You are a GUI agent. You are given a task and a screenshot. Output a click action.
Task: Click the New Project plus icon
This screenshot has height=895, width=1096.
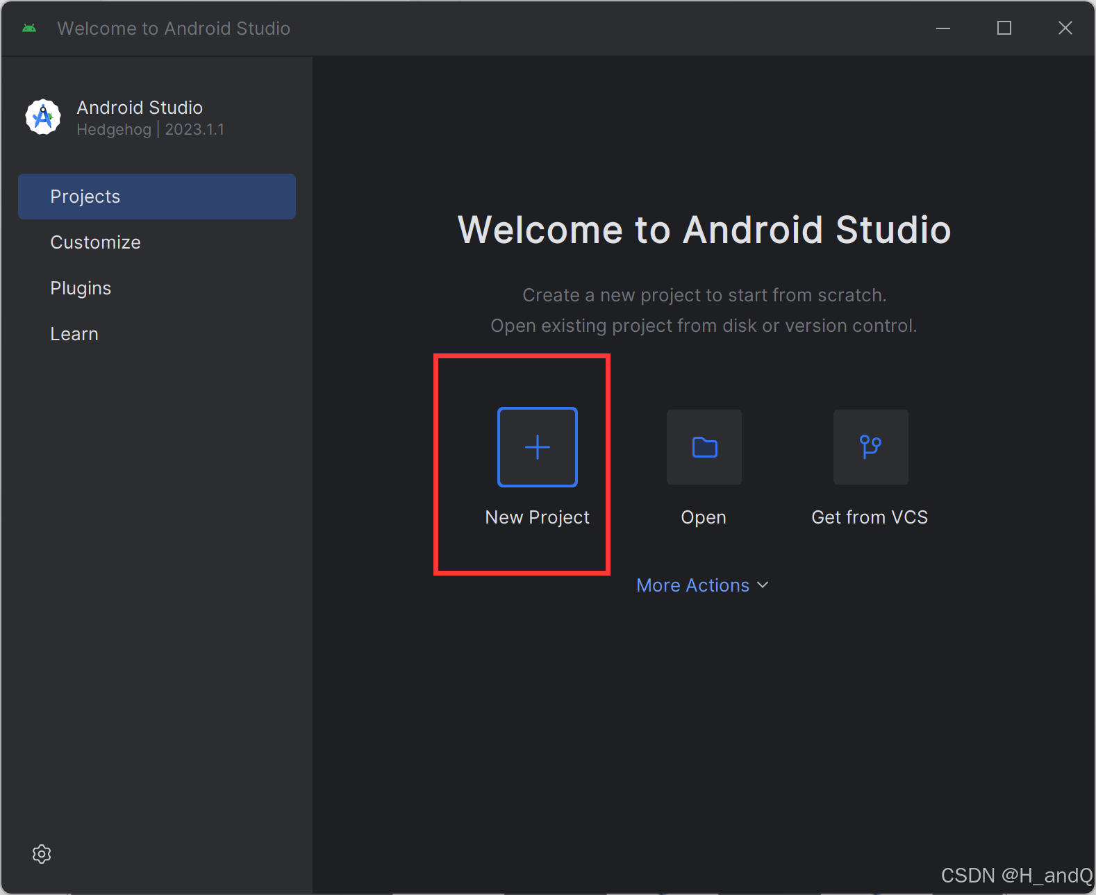538,447
